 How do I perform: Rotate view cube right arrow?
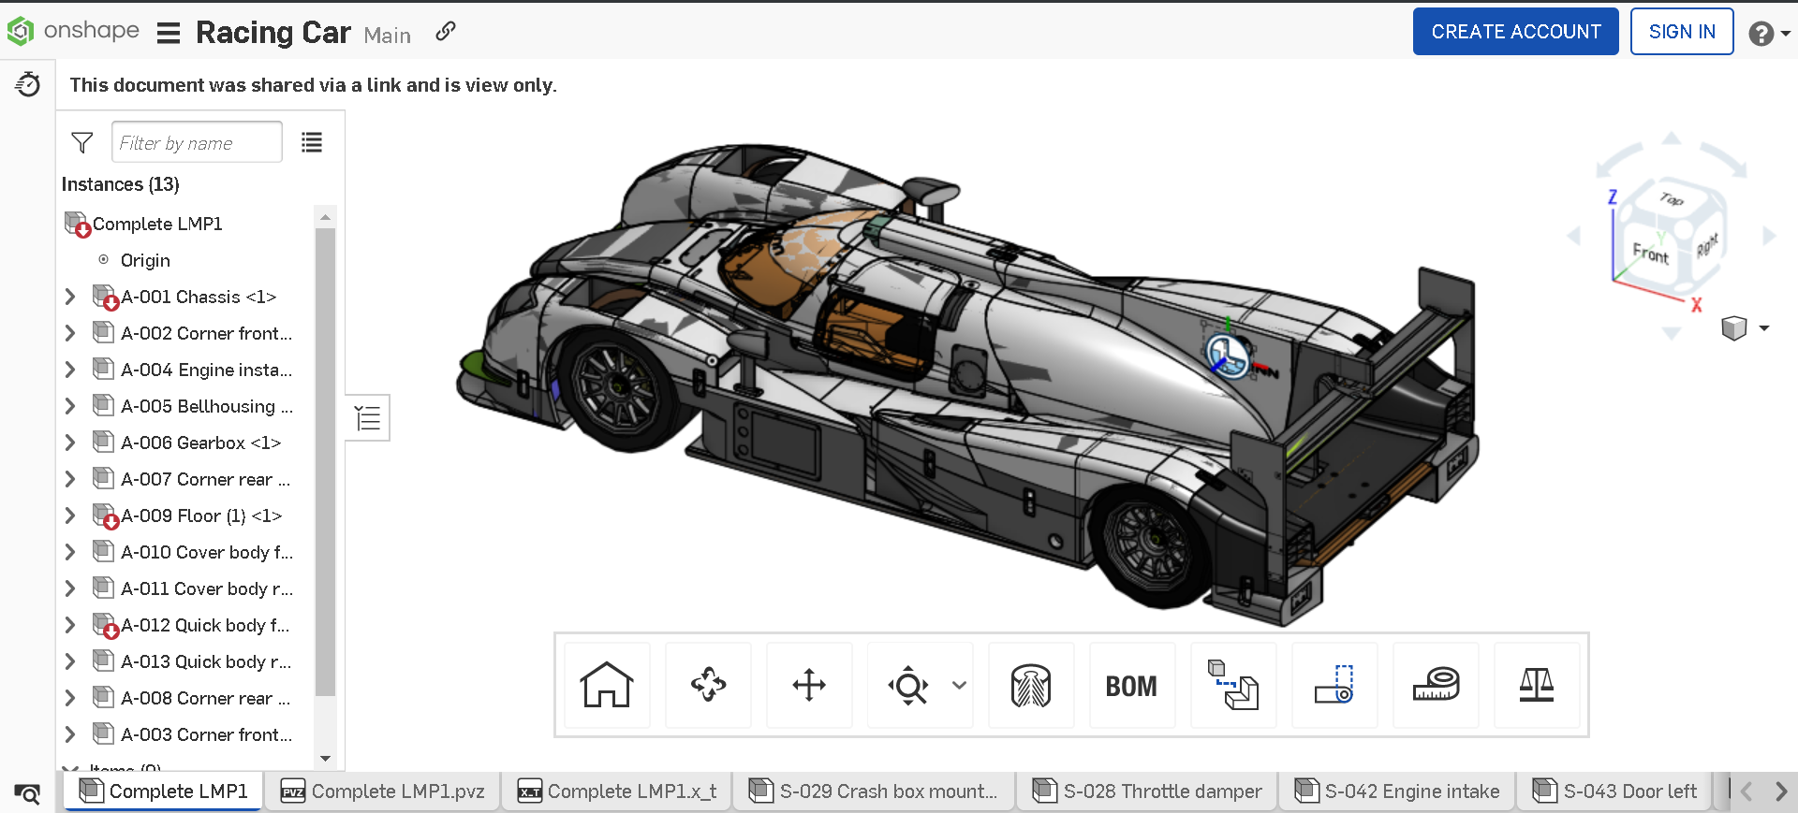[1769, 236]
